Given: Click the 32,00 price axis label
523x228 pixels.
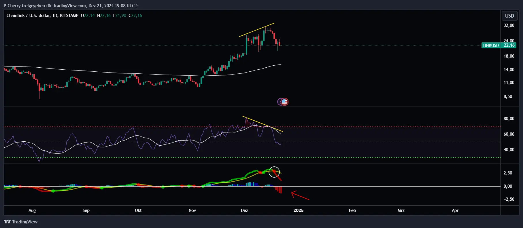Looking at the screenshot, I should coord(509,25).
